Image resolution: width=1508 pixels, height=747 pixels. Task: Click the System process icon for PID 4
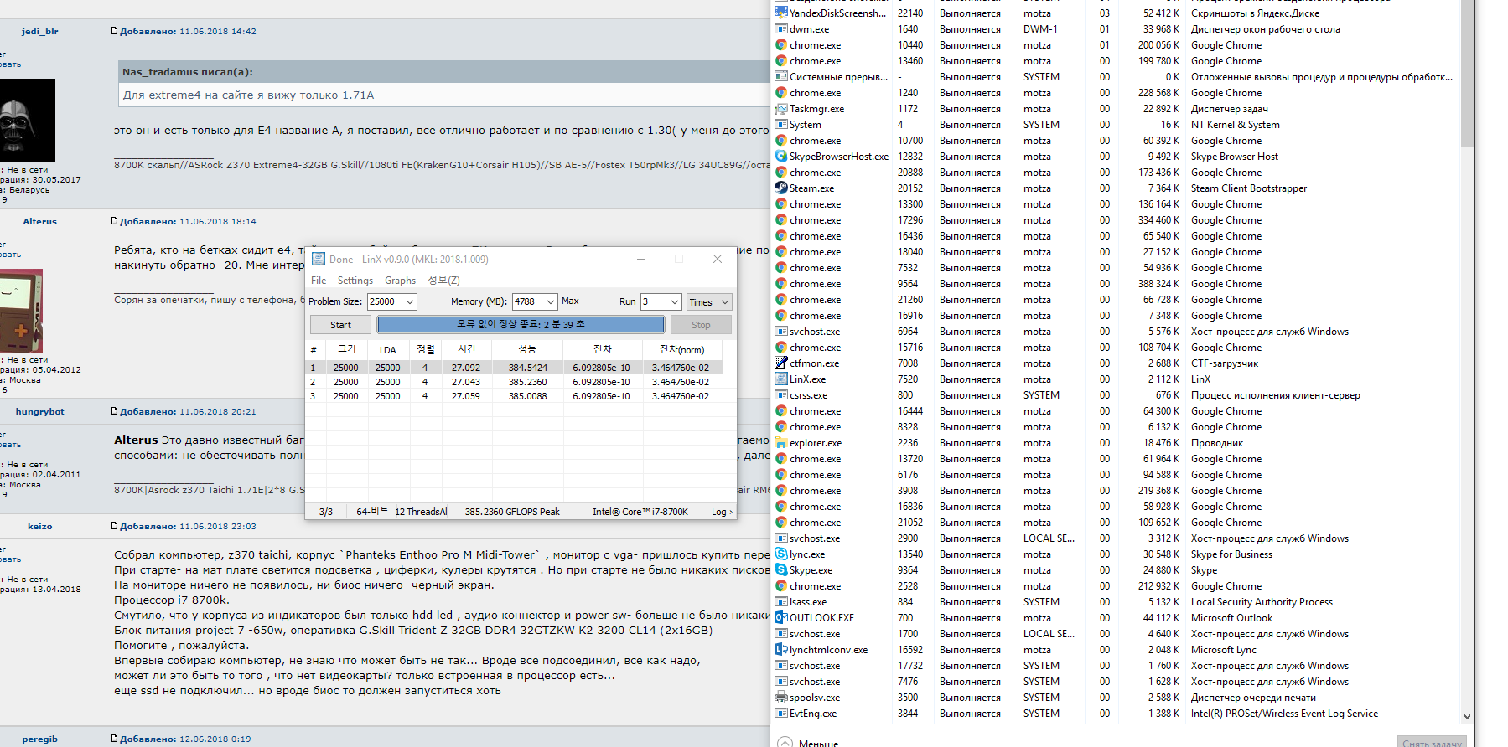click(781, 125)
